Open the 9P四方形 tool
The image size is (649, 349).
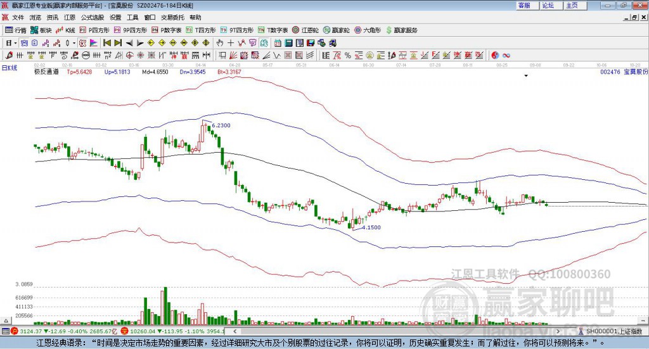pyautogui.click(x=131, y=30)
